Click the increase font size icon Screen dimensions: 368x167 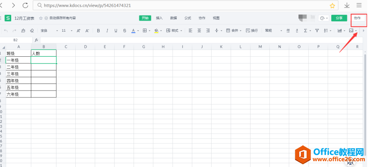click(78, 31)
